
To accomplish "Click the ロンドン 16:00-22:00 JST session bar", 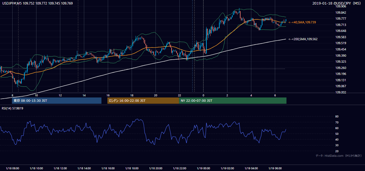I will pyautogui.click(x=143, y=101).
